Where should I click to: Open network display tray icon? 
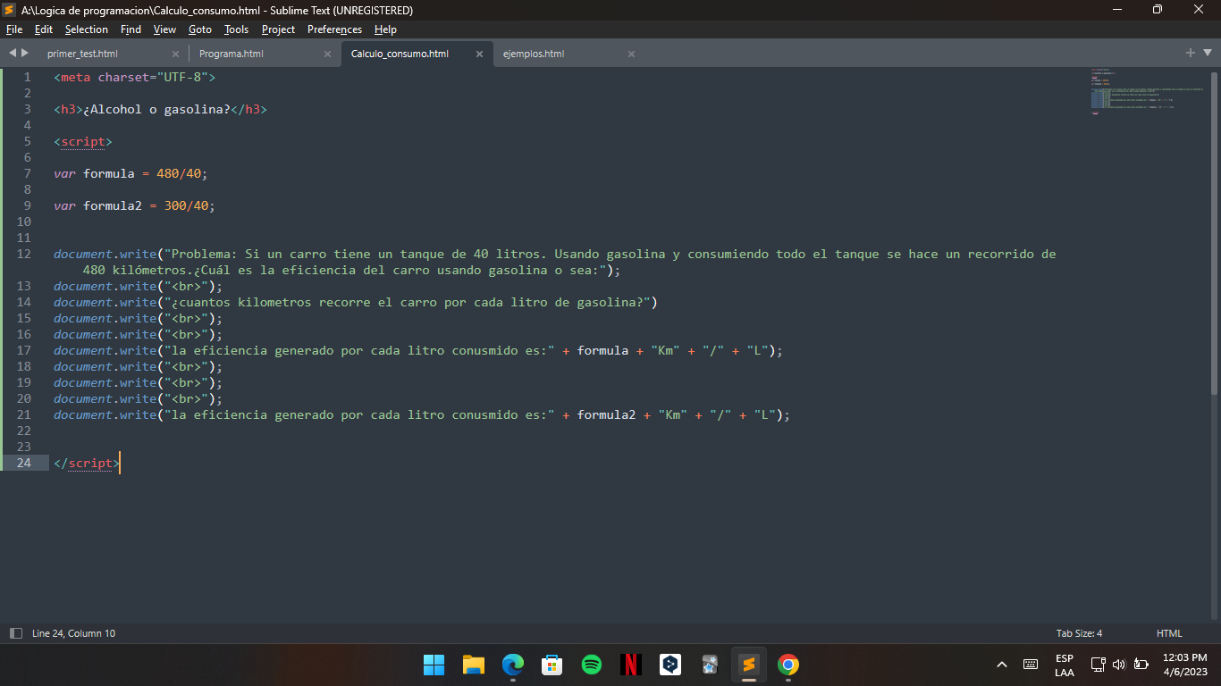tap(1099, 665)
